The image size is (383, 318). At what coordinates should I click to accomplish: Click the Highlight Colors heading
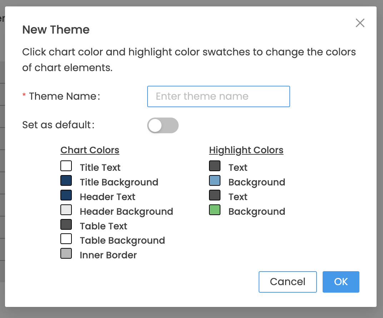(246, 150)
